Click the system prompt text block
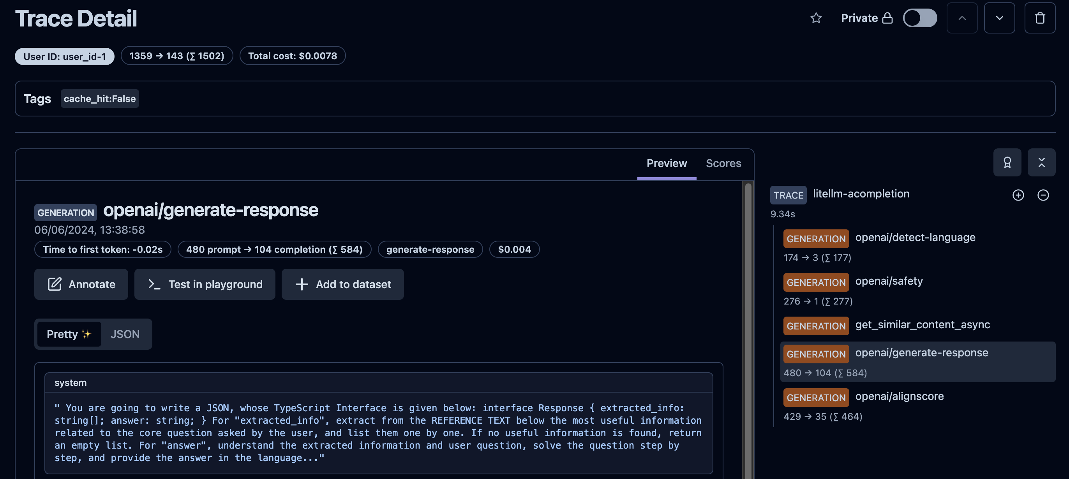 point(378,433)
